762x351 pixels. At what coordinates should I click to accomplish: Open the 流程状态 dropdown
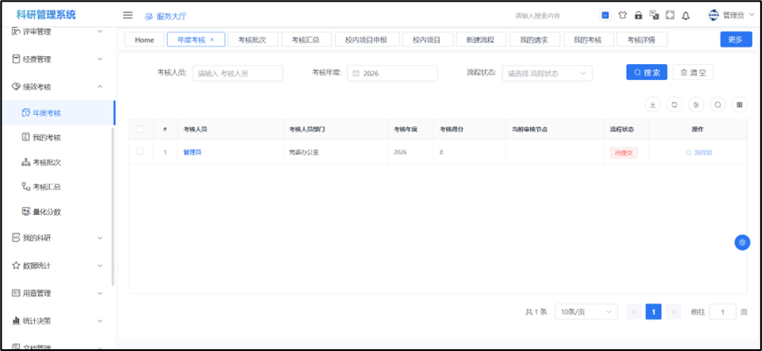tap(547, 74)
